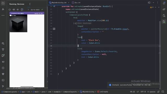
Task: Expand editor view mode dropdown arrow
Action: coord(153,3)
